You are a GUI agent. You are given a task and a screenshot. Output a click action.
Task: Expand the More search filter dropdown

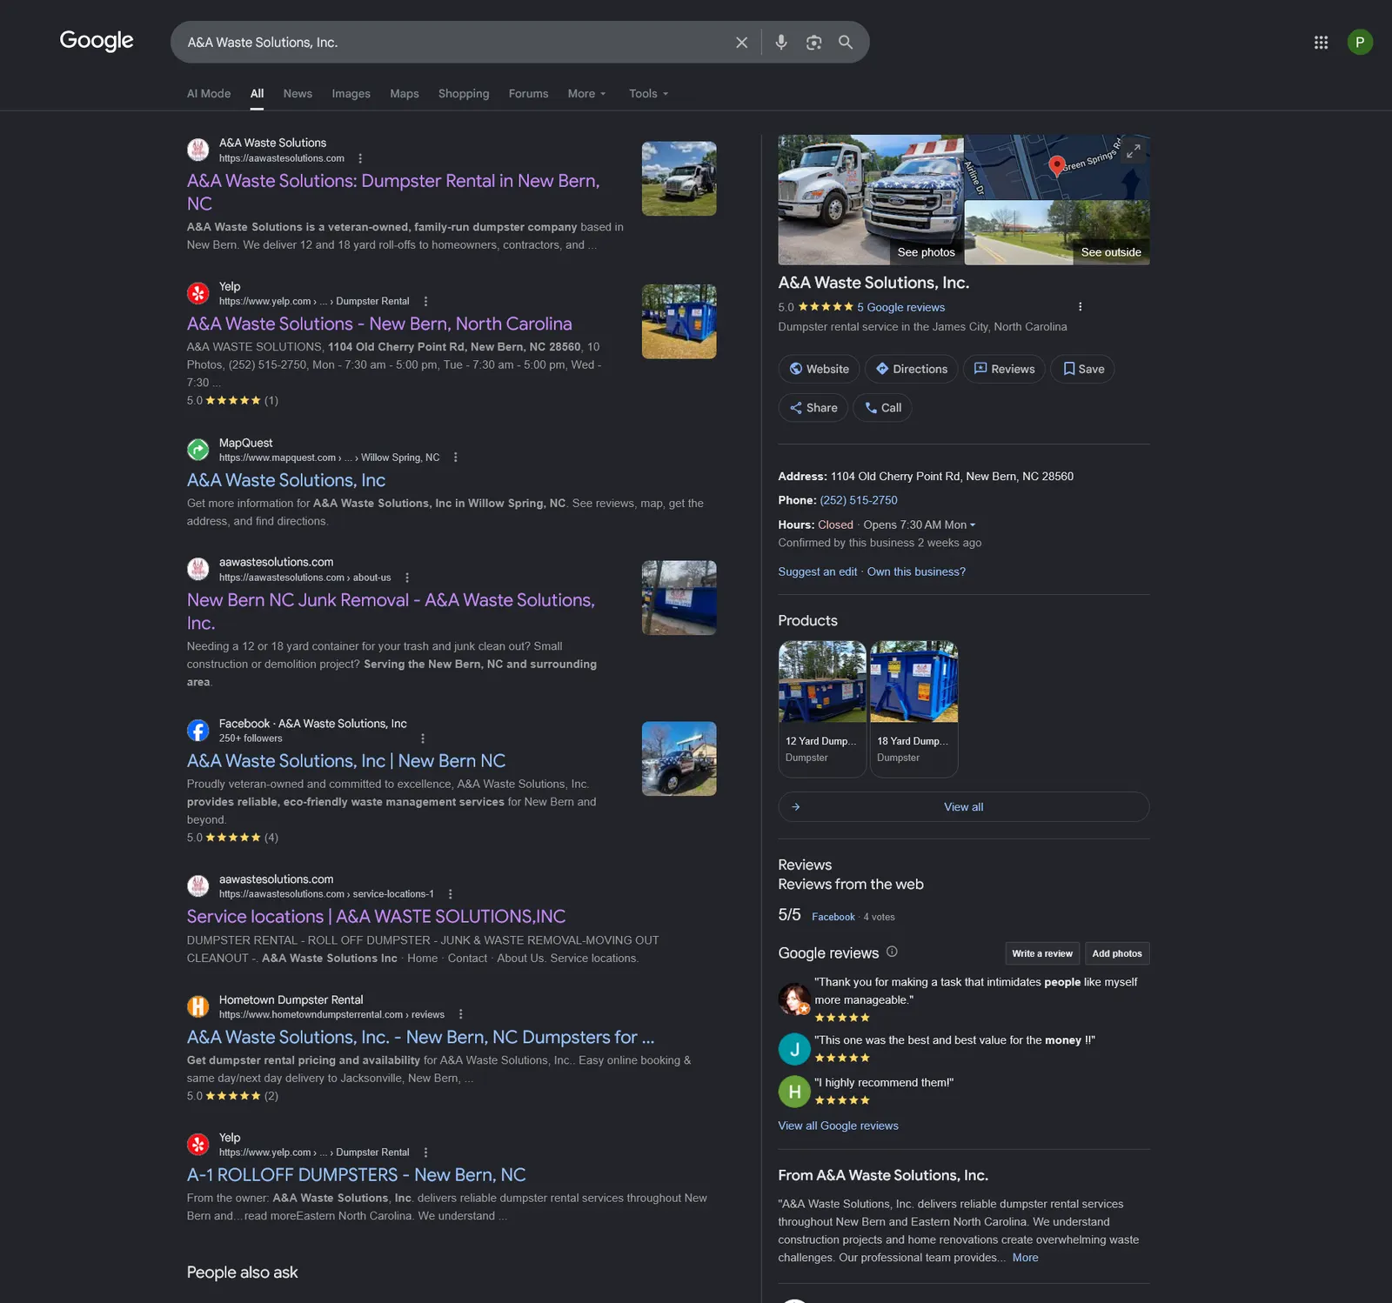pos(587,94)
